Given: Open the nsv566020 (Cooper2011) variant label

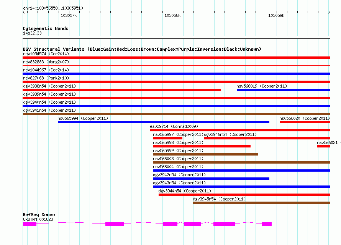Looking at the screenshot, I should click(305, 118).
